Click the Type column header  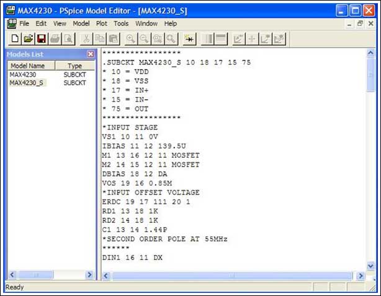[x=75, y=66]
